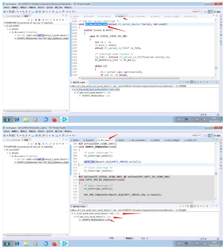Show next match arrow in serial.c-titled window search panel
Screen dimensions: 223x248
[29, 20]
